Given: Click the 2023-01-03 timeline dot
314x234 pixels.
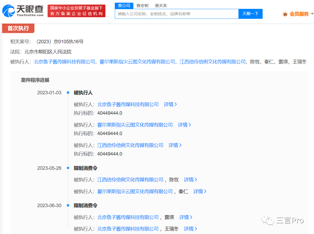Looking at the screenshot, I should [68, 92].
